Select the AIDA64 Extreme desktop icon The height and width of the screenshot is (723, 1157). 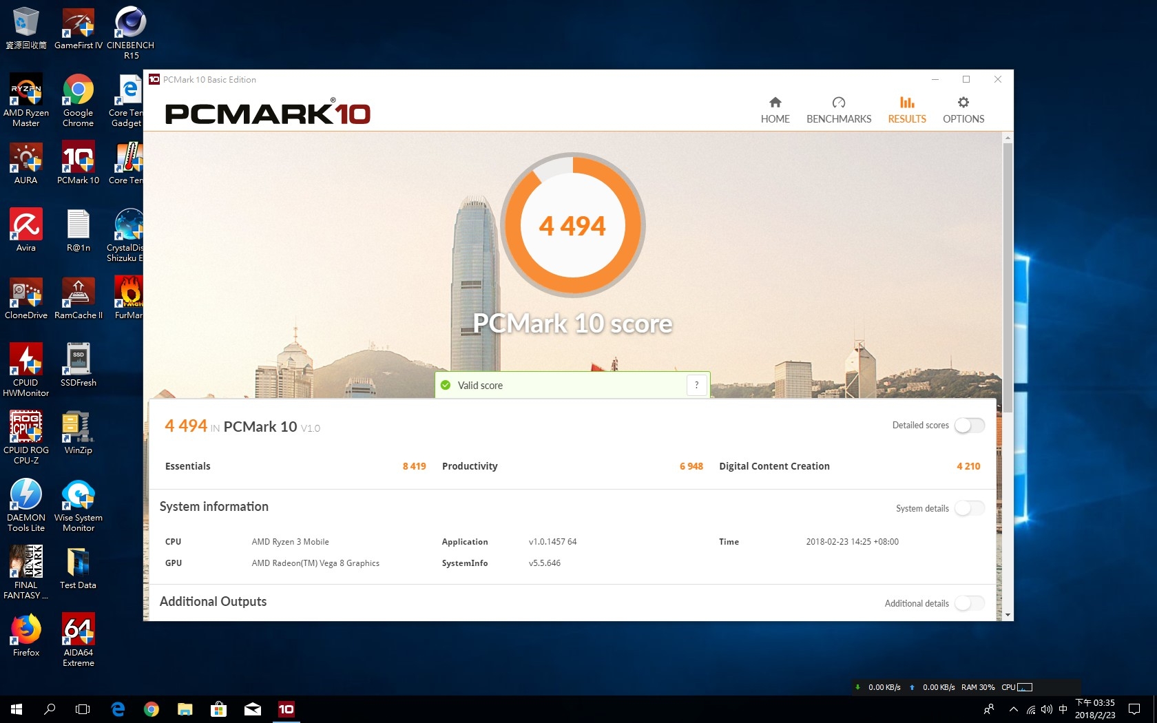pyautogui.click(x=78, y=639)
